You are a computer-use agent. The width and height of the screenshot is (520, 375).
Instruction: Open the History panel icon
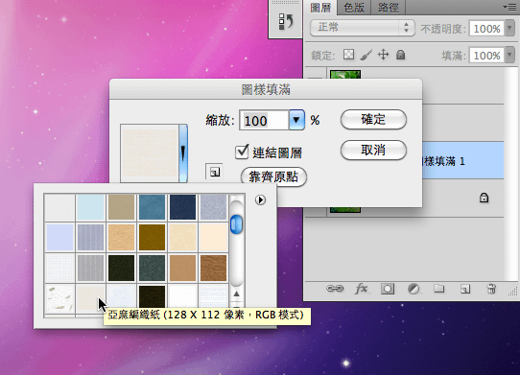tap(286, 22)
